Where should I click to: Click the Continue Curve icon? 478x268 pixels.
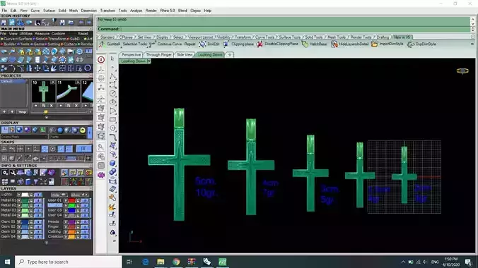[152, 44]
